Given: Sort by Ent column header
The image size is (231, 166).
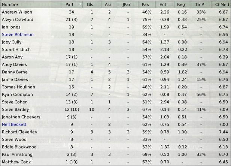Looking at the screenshot, I should tap(165, 4).
